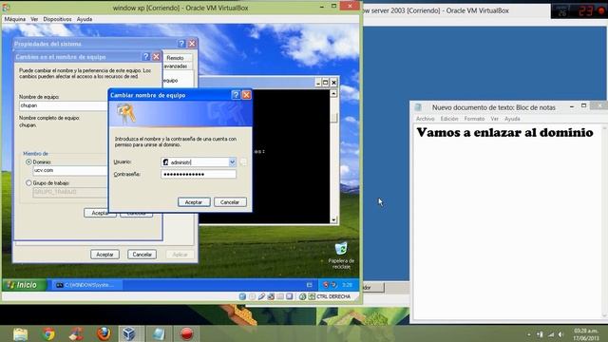Click help button of Propiedades del sistema
Viewport: 608px width, 342px height.
(x=181, y=44)
